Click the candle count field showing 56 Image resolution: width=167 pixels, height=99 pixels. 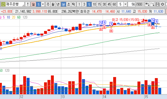[x=132, y=4]
